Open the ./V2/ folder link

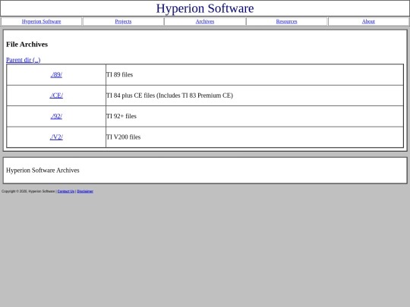(56, 136)
